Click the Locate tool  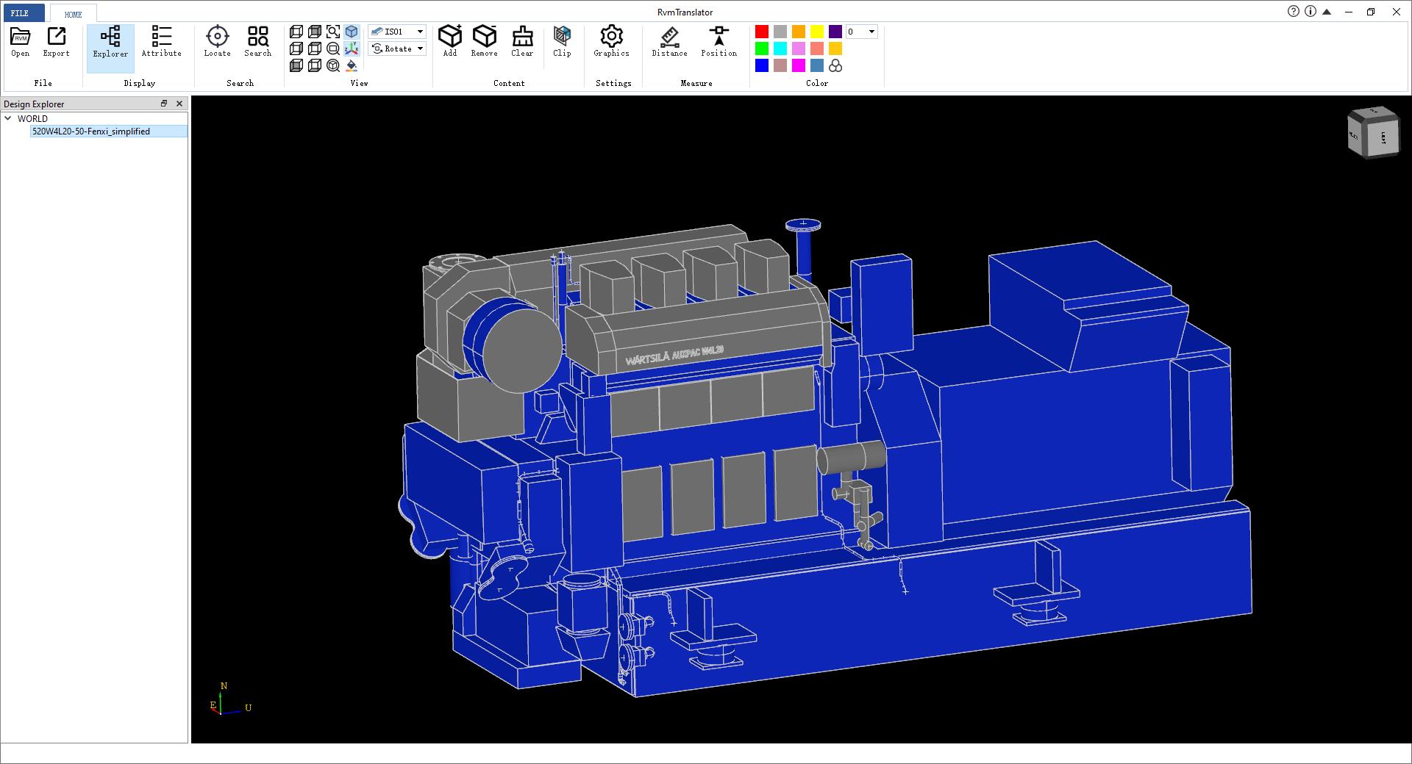coord(217,42)
